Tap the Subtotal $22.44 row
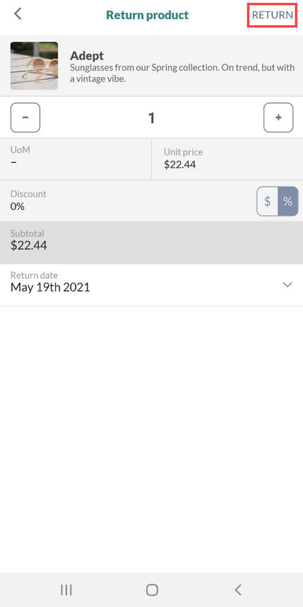Screen dimensions: 303x607 click(151, 242)
